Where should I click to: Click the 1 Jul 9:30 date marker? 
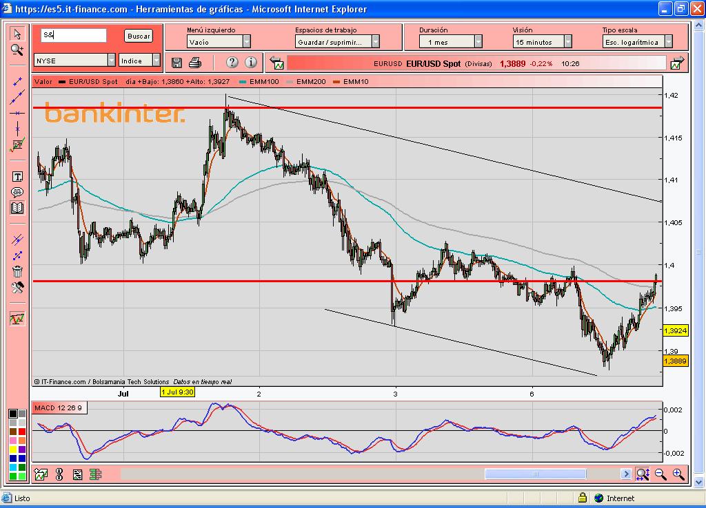pyautogui.click(x=177, y=392)
